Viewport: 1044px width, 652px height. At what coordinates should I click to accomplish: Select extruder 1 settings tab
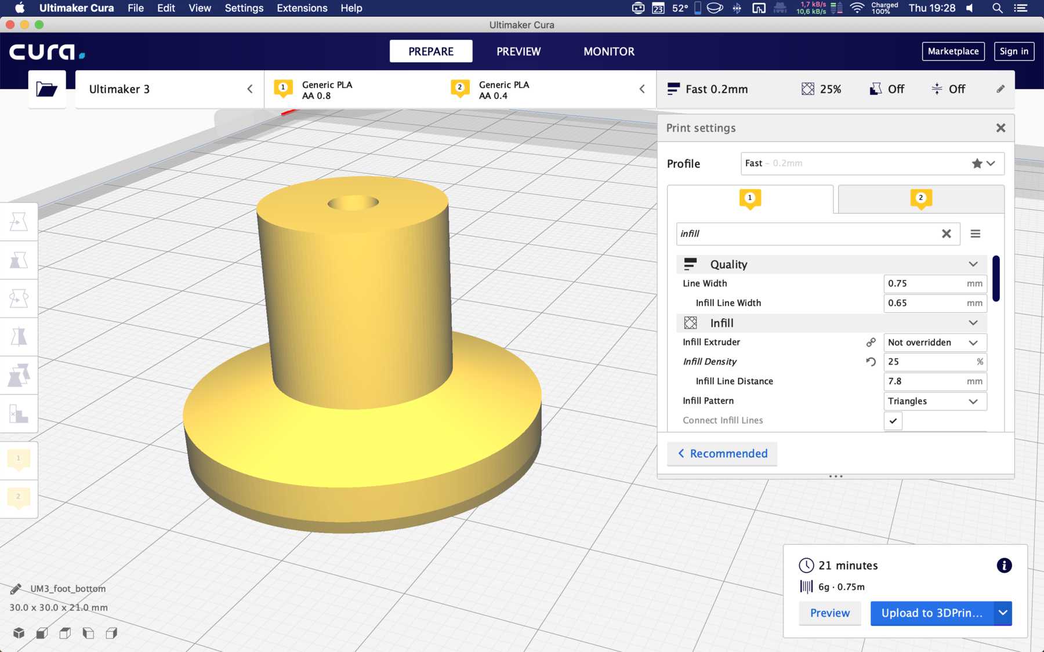[x=750, y=199]
